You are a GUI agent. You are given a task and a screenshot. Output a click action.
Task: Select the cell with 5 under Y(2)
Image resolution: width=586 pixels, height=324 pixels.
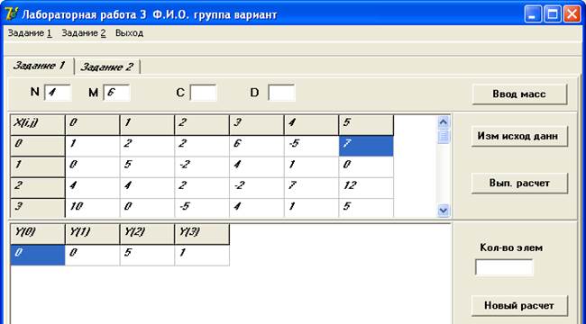(x=147, y=255)
